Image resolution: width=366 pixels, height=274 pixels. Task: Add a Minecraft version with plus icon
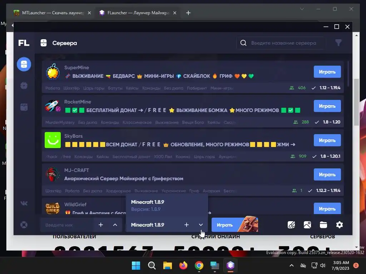point(186,225)
